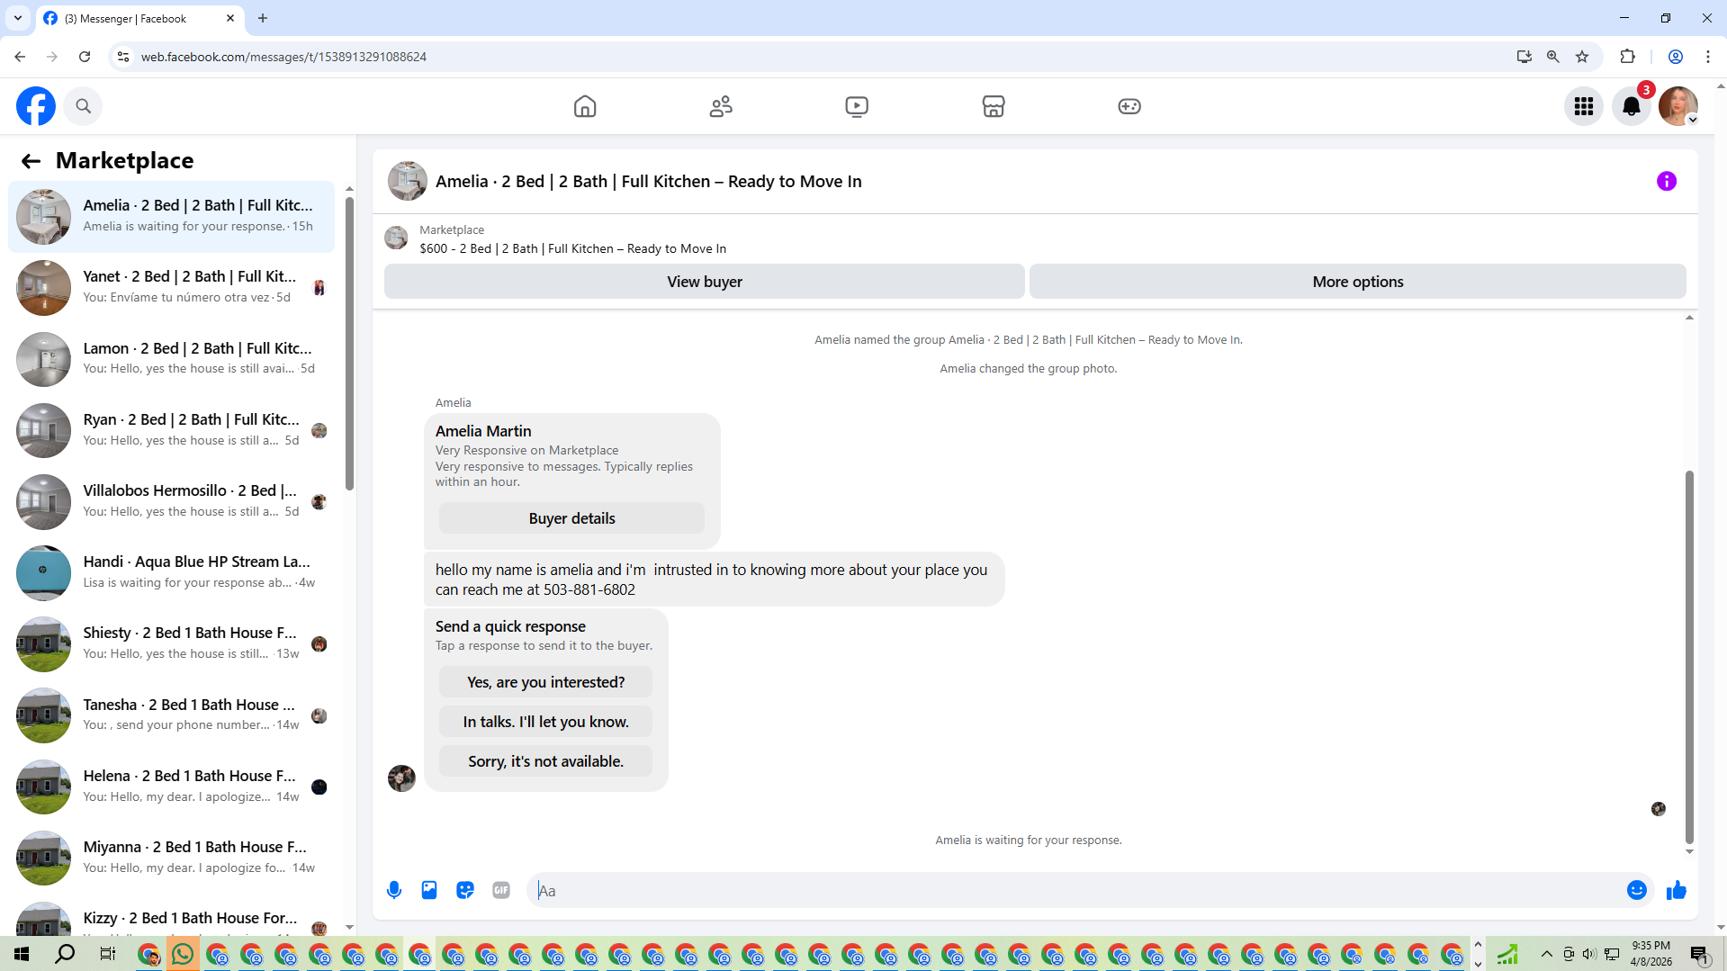Open the Friends tab
The image size is (1727, 971).
721,106
